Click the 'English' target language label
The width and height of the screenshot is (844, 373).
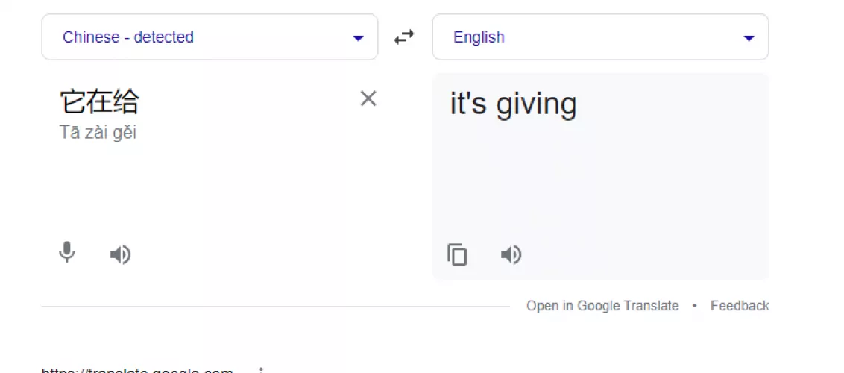click(479, 37)
